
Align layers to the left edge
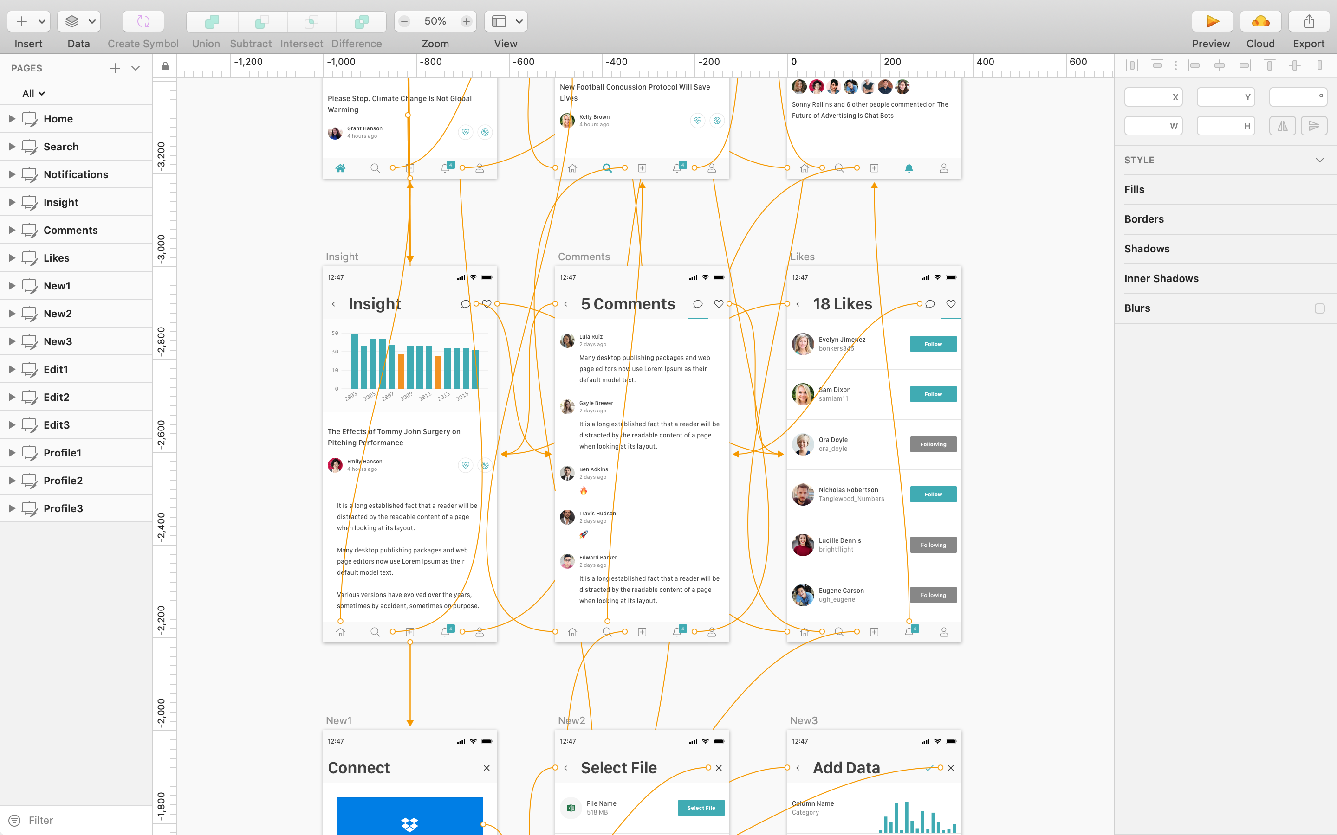click(1194, 66)
